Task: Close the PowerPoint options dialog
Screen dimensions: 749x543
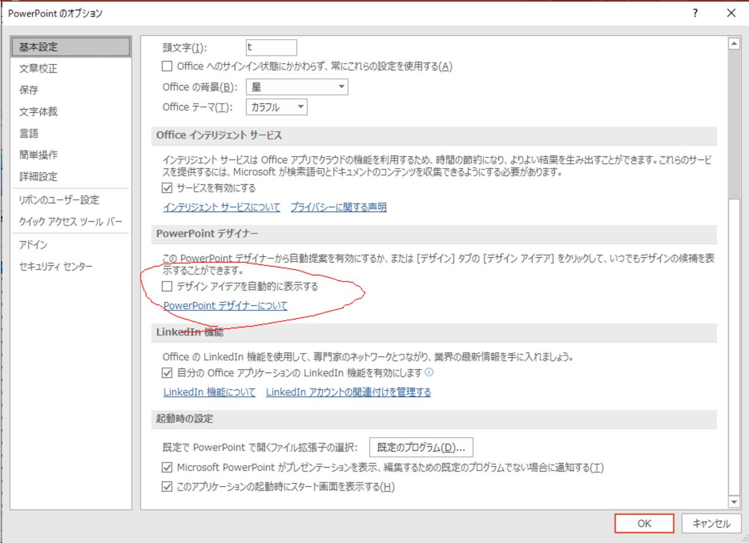Action: click(731, 13)
